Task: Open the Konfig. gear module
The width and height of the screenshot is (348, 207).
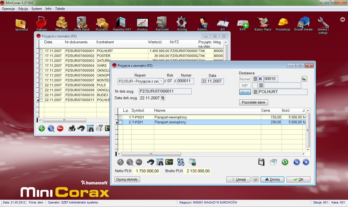Action: [x=182, y=24]
